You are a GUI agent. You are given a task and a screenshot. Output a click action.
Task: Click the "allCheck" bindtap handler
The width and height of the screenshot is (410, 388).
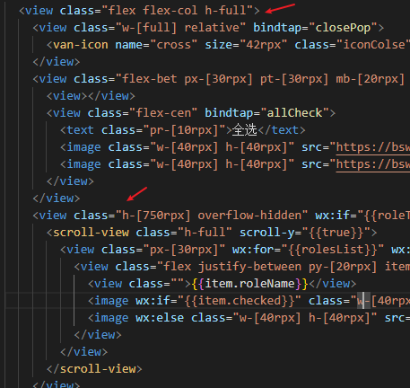(294, 113)
